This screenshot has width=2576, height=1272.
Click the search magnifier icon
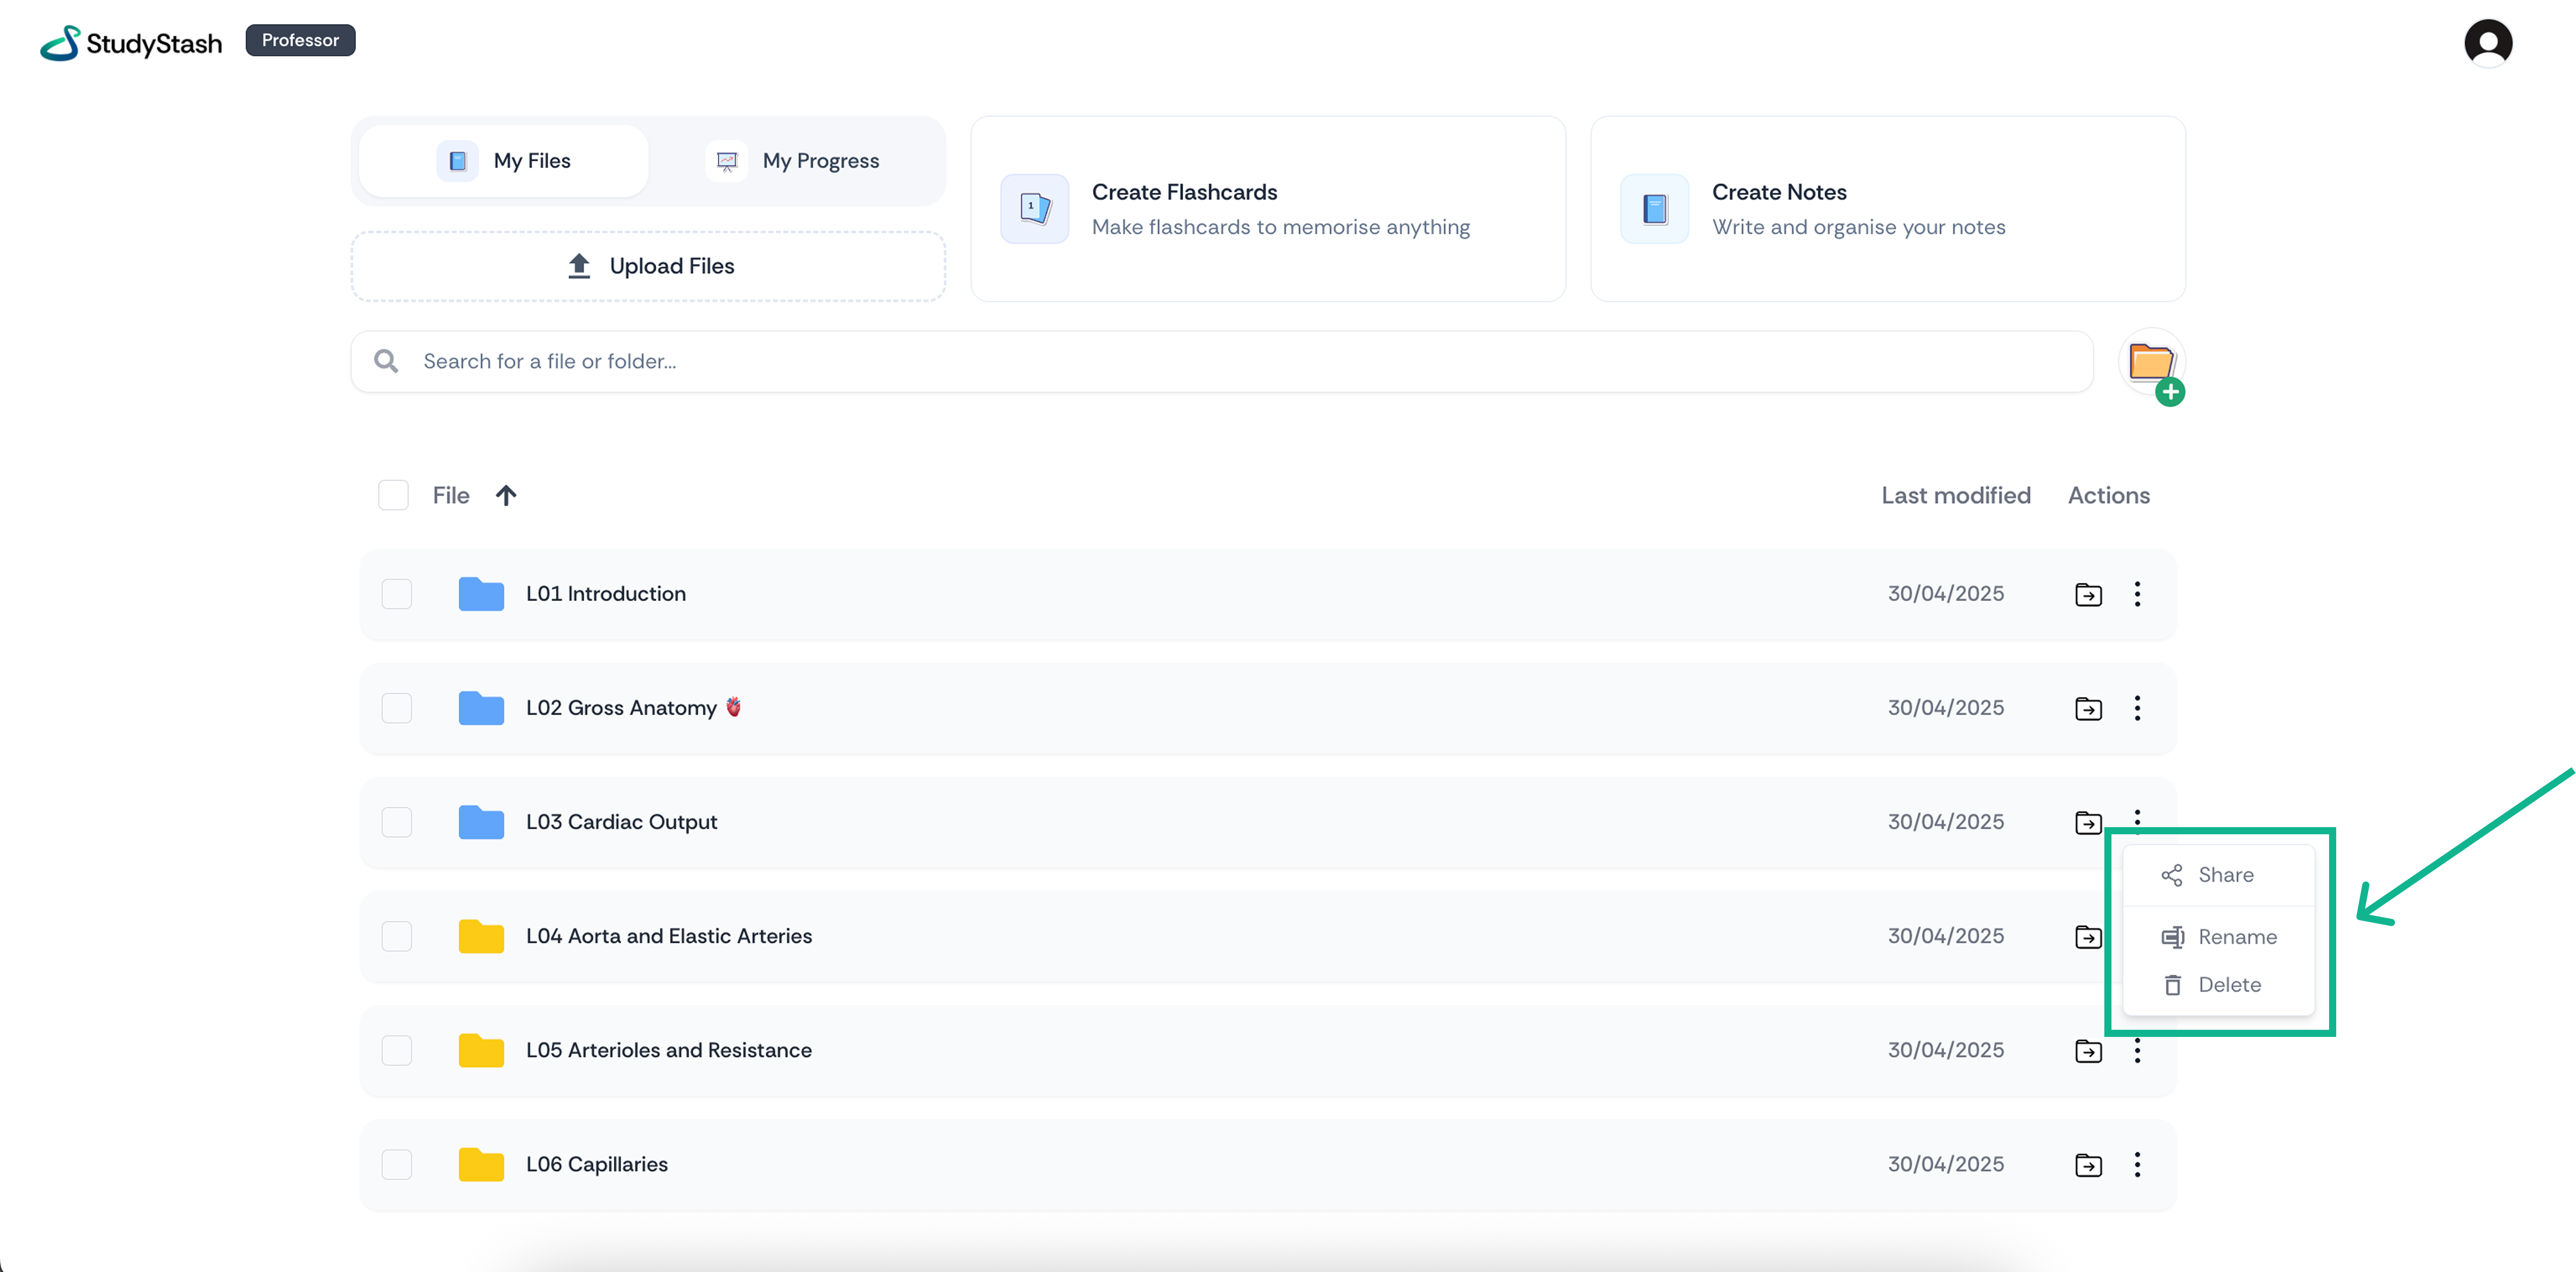tap(386, 361)
